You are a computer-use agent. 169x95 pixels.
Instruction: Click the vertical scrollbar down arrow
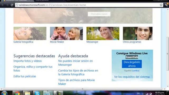168,86
